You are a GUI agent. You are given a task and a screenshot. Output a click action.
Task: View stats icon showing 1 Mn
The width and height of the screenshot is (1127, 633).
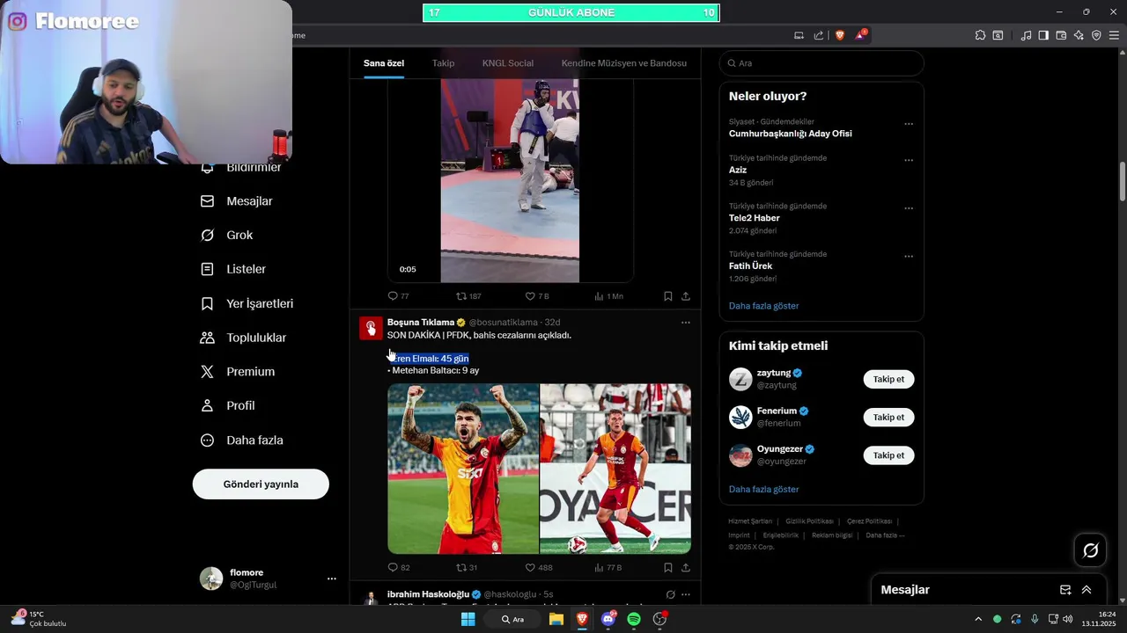point(600,296)
